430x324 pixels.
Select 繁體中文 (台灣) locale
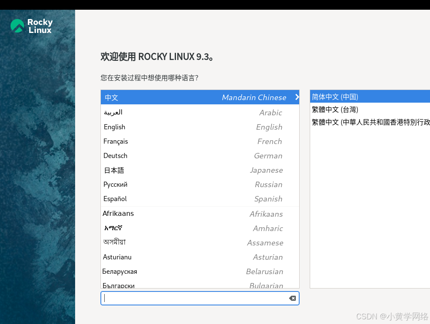tap(370, 109)
